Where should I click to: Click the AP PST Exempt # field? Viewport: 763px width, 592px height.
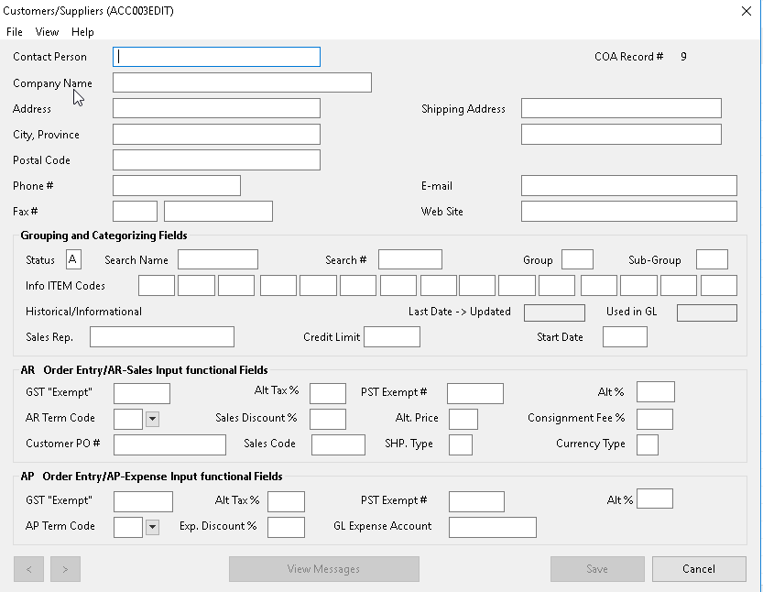[477, 501]
